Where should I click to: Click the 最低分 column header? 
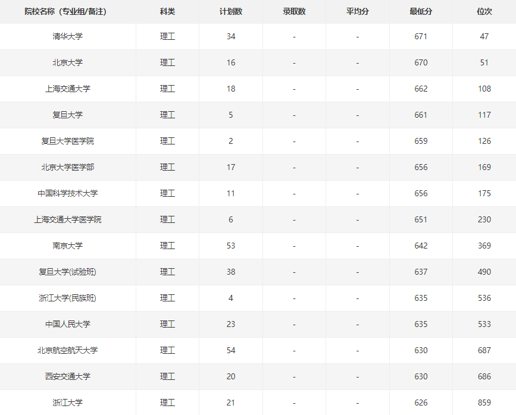(421, 11)
